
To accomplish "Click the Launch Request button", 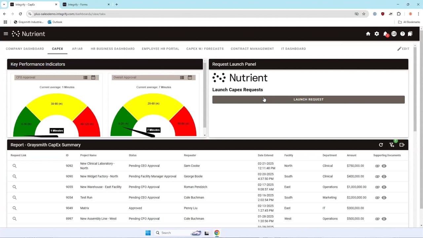I will (x=308, y=99).
